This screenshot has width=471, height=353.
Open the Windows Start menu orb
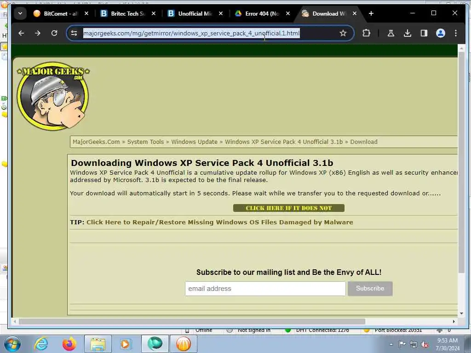tap(12, 344)
